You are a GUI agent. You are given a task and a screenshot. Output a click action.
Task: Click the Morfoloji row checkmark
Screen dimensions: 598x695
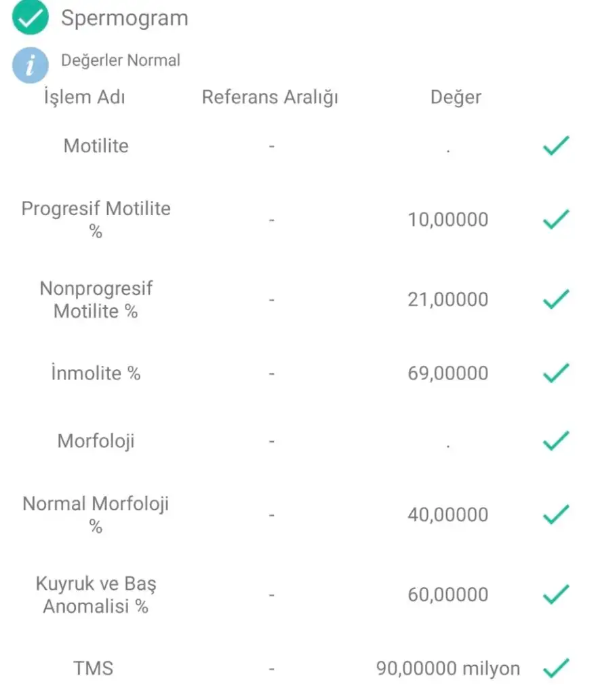point(556,440)
